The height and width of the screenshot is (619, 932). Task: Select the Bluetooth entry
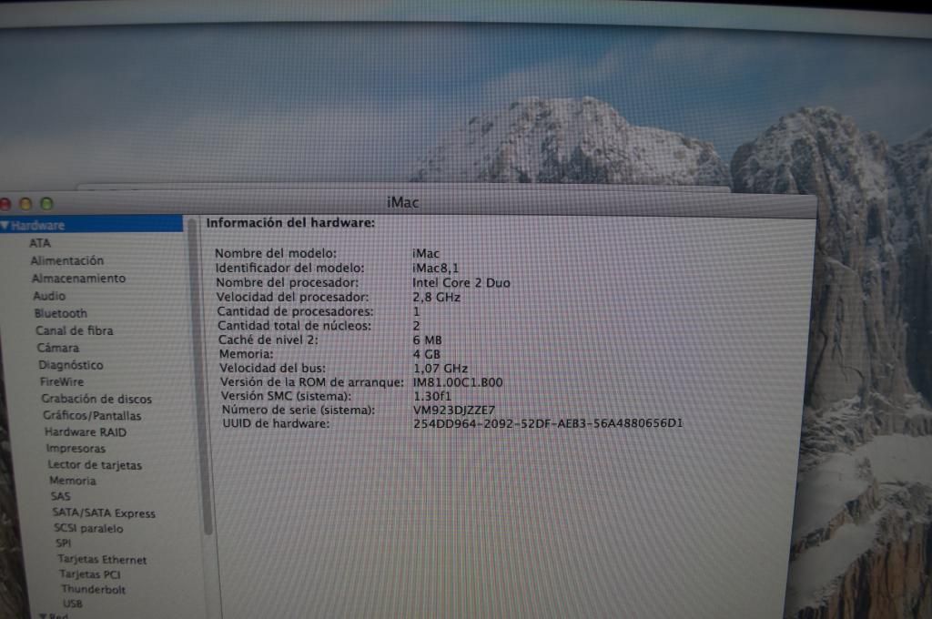coord(61,313)
